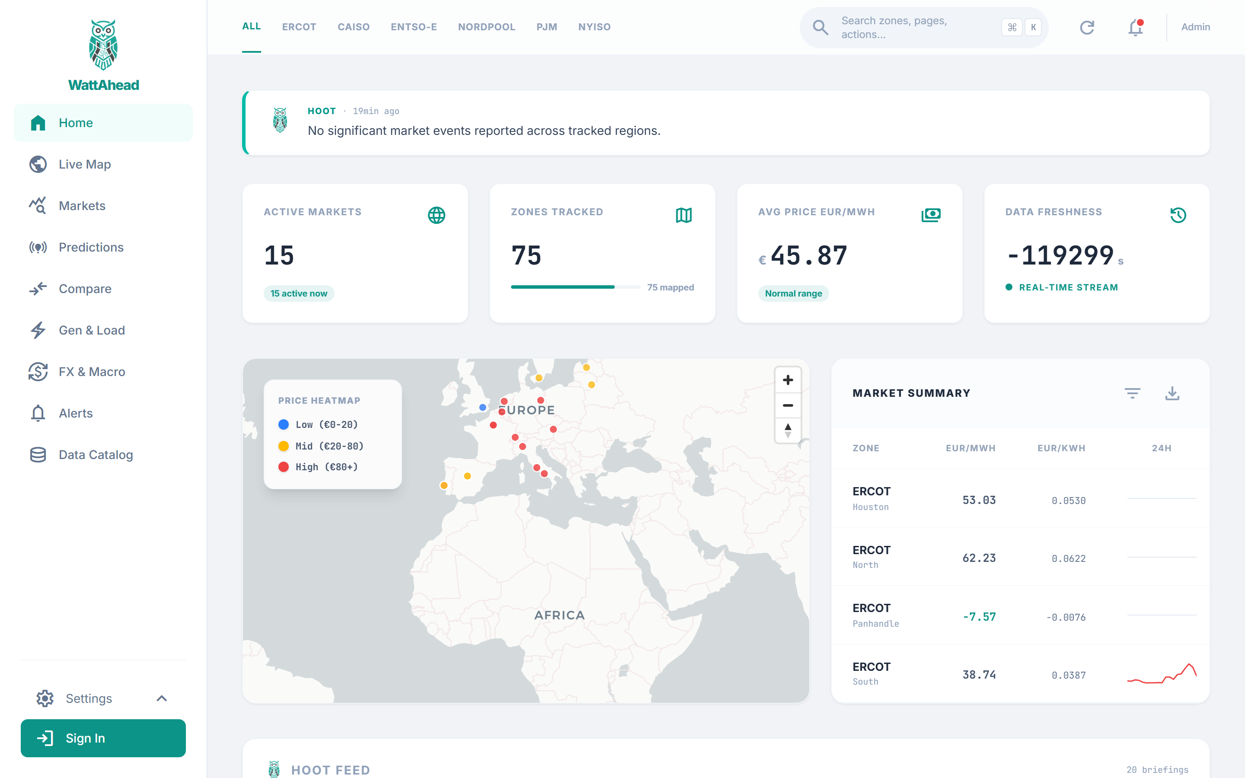Open the notifications bell in top bar
Screen dimensions: 1245x778
pos(1136,27)
